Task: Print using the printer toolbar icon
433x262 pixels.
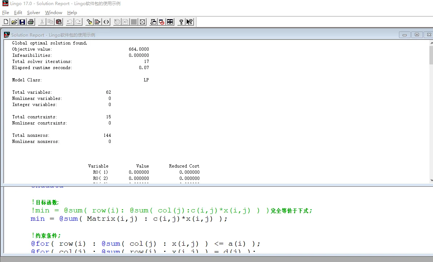Action: click(31, 22)
